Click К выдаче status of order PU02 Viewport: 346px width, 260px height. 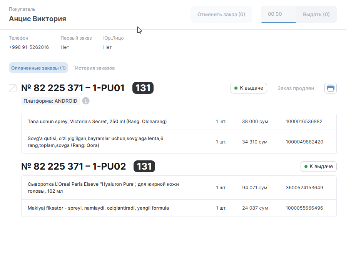318,167
